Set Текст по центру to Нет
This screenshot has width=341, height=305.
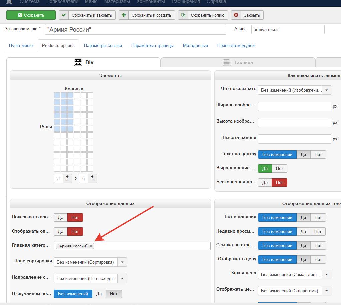pos(318,154)
